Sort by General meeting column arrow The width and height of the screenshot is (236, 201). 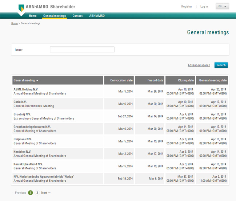pyautogui.click(x=37, y=80)
